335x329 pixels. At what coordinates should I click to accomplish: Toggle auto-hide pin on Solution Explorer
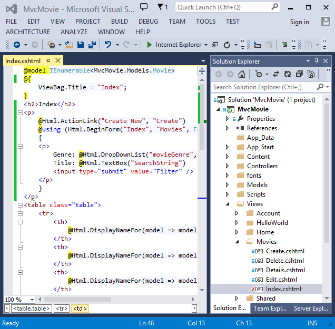317,61
